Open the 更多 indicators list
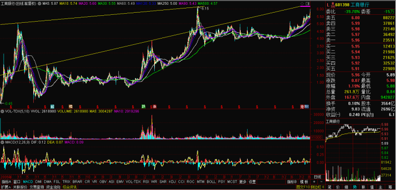This screenshot has height=190, width=396. point(243,182)
